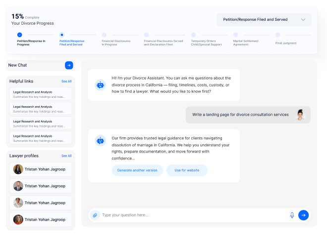Activate the microphone voice input icon
The height and width of the screenshot is (241, 327).
[292, 215]
